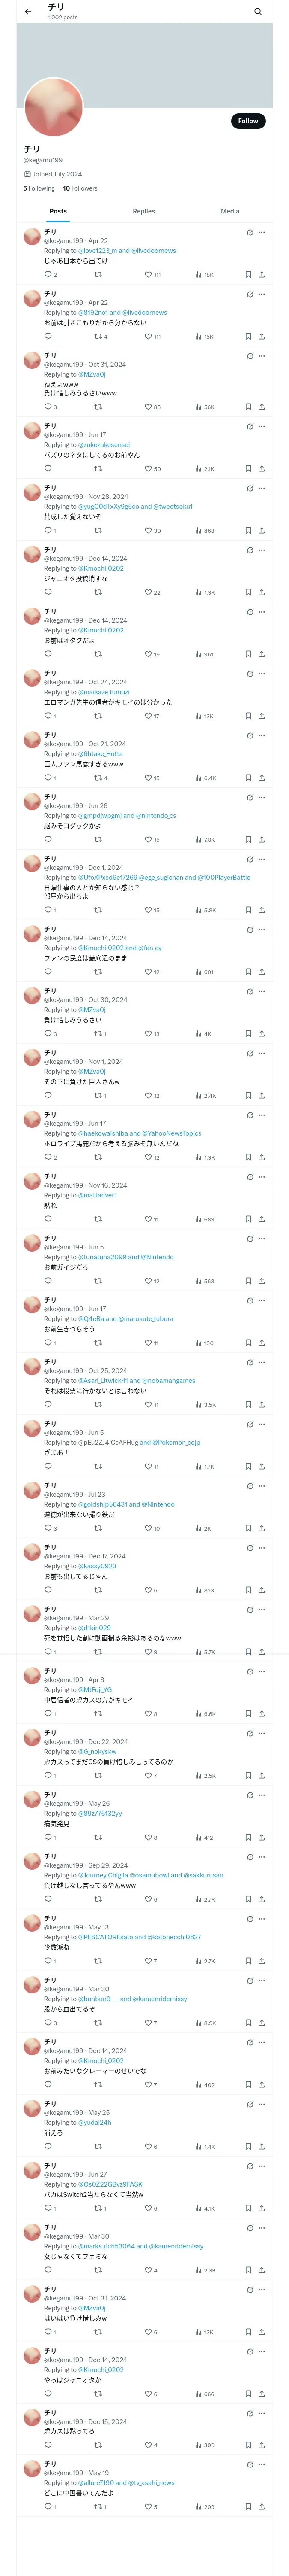Viewport: 289px width, 2576px height.
Task: Open the three-dot menu on the Nov 16, 2024 post
Action: 262,1177
